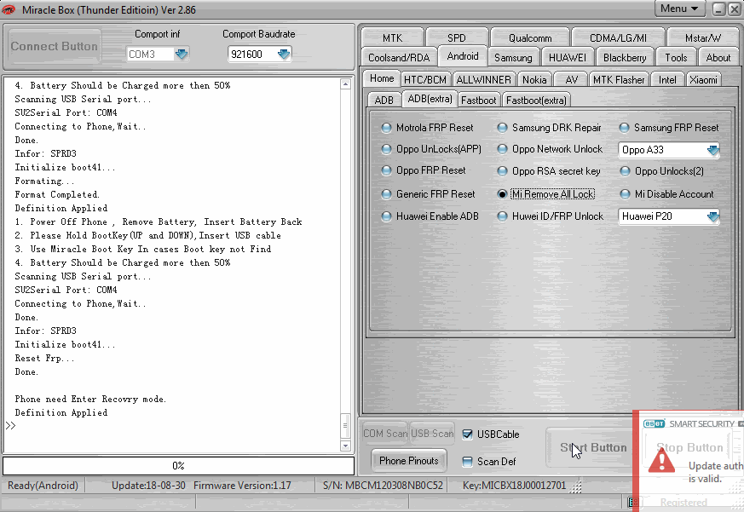The height and width of the screenshot is (512, 744).
Task: Click the COM Scan button
Action: click(x=385, y=434)
